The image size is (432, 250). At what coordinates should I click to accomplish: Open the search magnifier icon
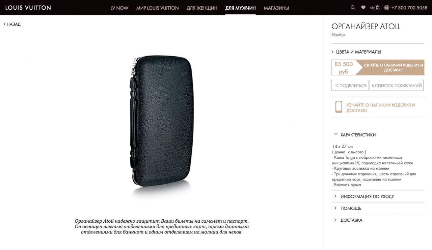[x=353, y=7]
